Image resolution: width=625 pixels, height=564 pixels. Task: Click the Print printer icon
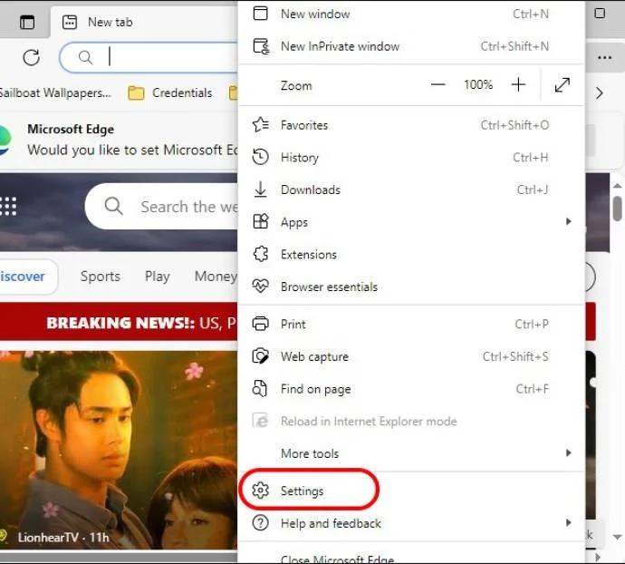260,324
